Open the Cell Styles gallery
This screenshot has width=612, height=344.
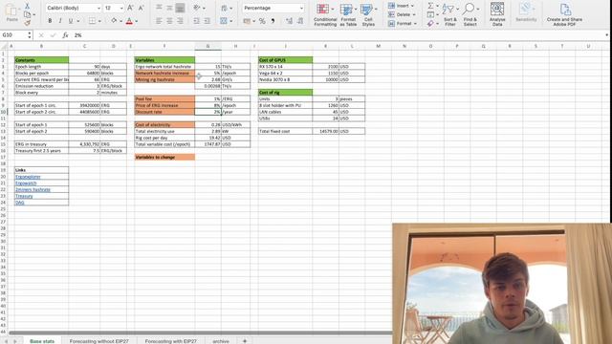368,15
